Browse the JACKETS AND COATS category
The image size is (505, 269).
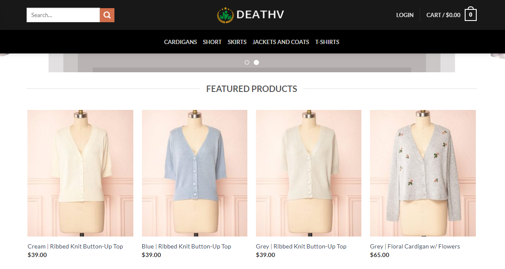pos(281,42)
